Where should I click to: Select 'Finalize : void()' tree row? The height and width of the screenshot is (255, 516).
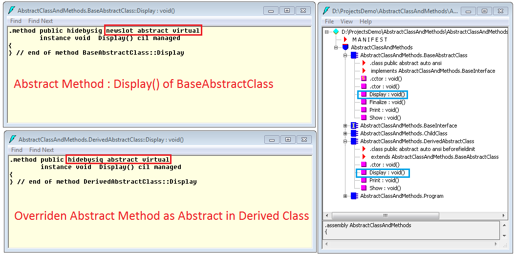[x=387, y=102]
